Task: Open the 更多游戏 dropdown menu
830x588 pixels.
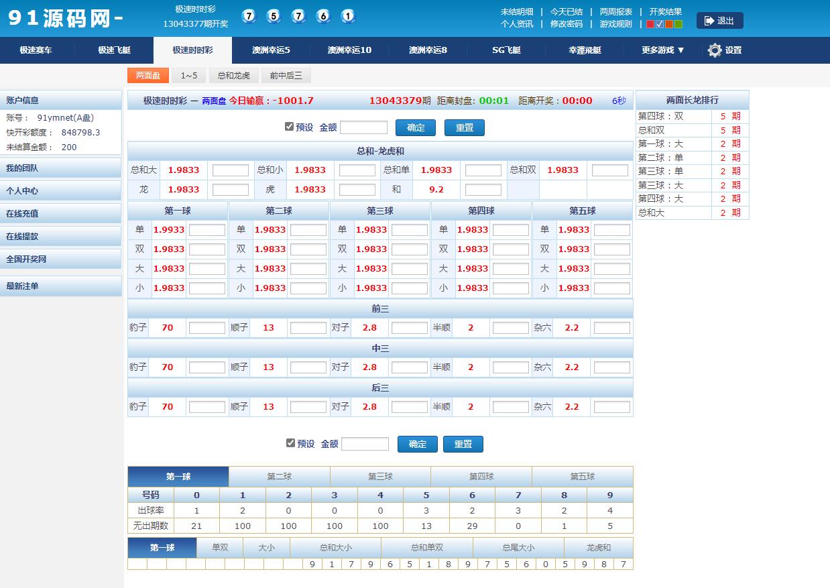Action: 661,50
